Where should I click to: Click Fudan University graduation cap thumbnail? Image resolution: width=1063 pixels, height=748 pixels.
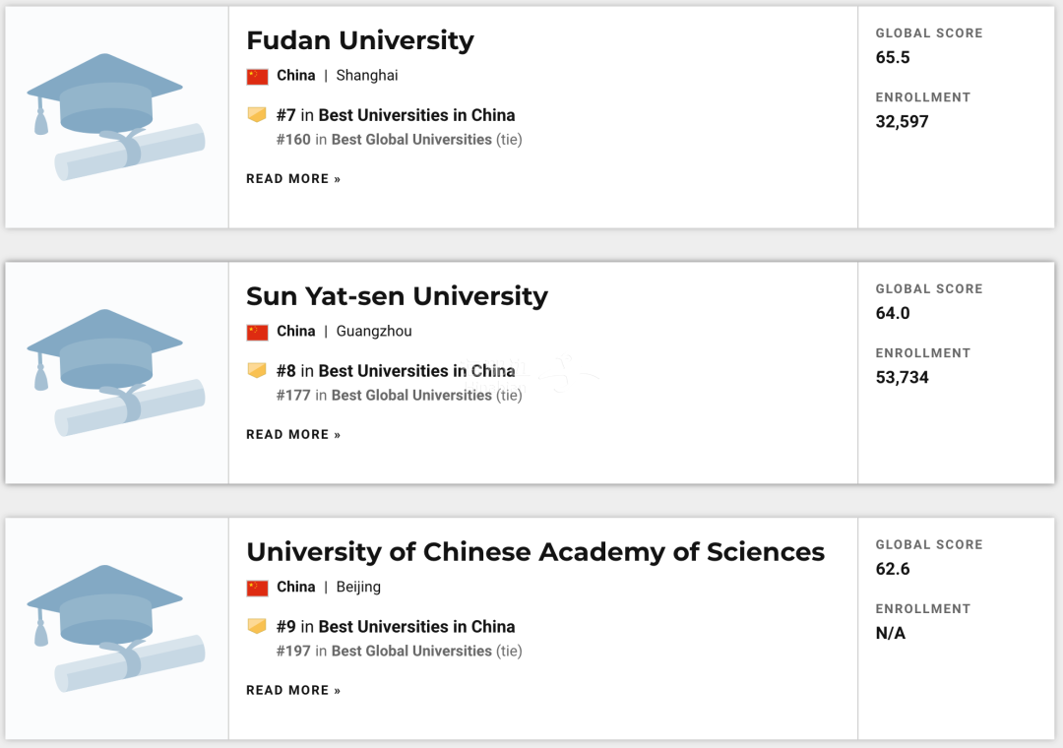[116, 117]
